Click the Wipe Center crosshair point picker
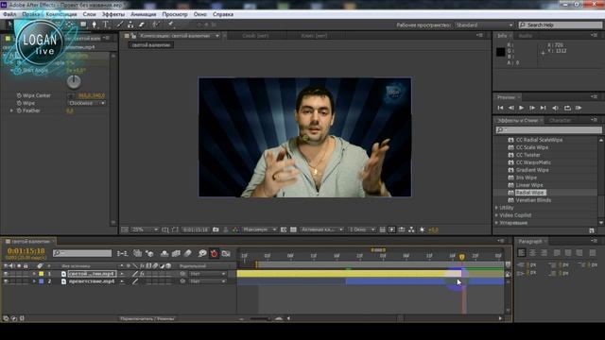Viewport: 605px width, 340px height. (x=71, y=95)
